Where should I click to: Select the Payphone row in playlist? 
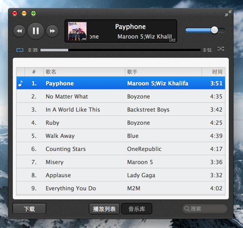coord(121,83)
